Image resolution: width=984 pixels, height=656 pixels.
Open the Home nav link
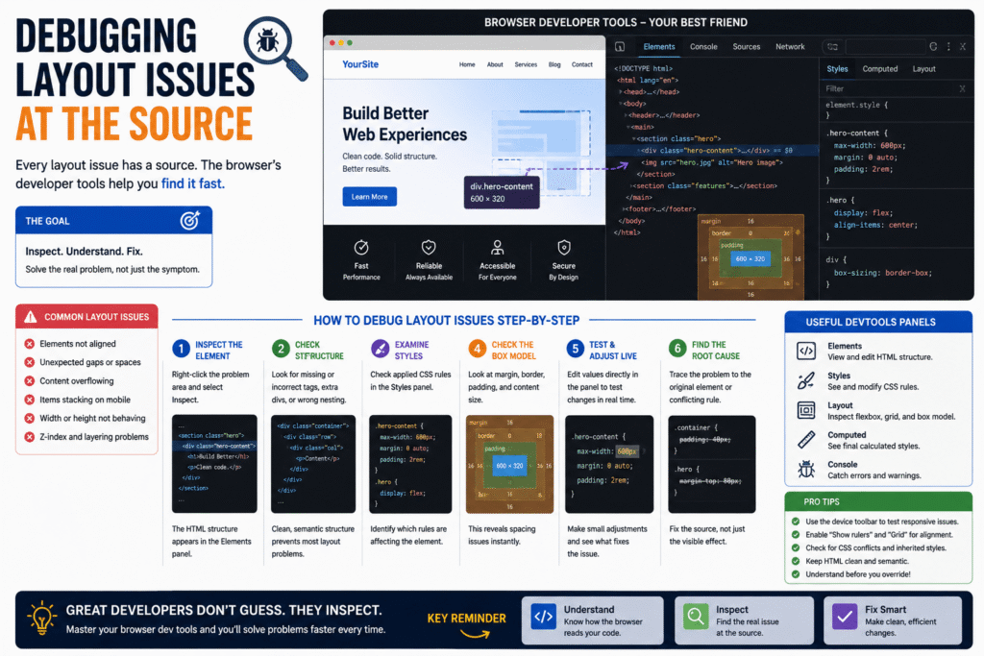[x=467, y=64]
